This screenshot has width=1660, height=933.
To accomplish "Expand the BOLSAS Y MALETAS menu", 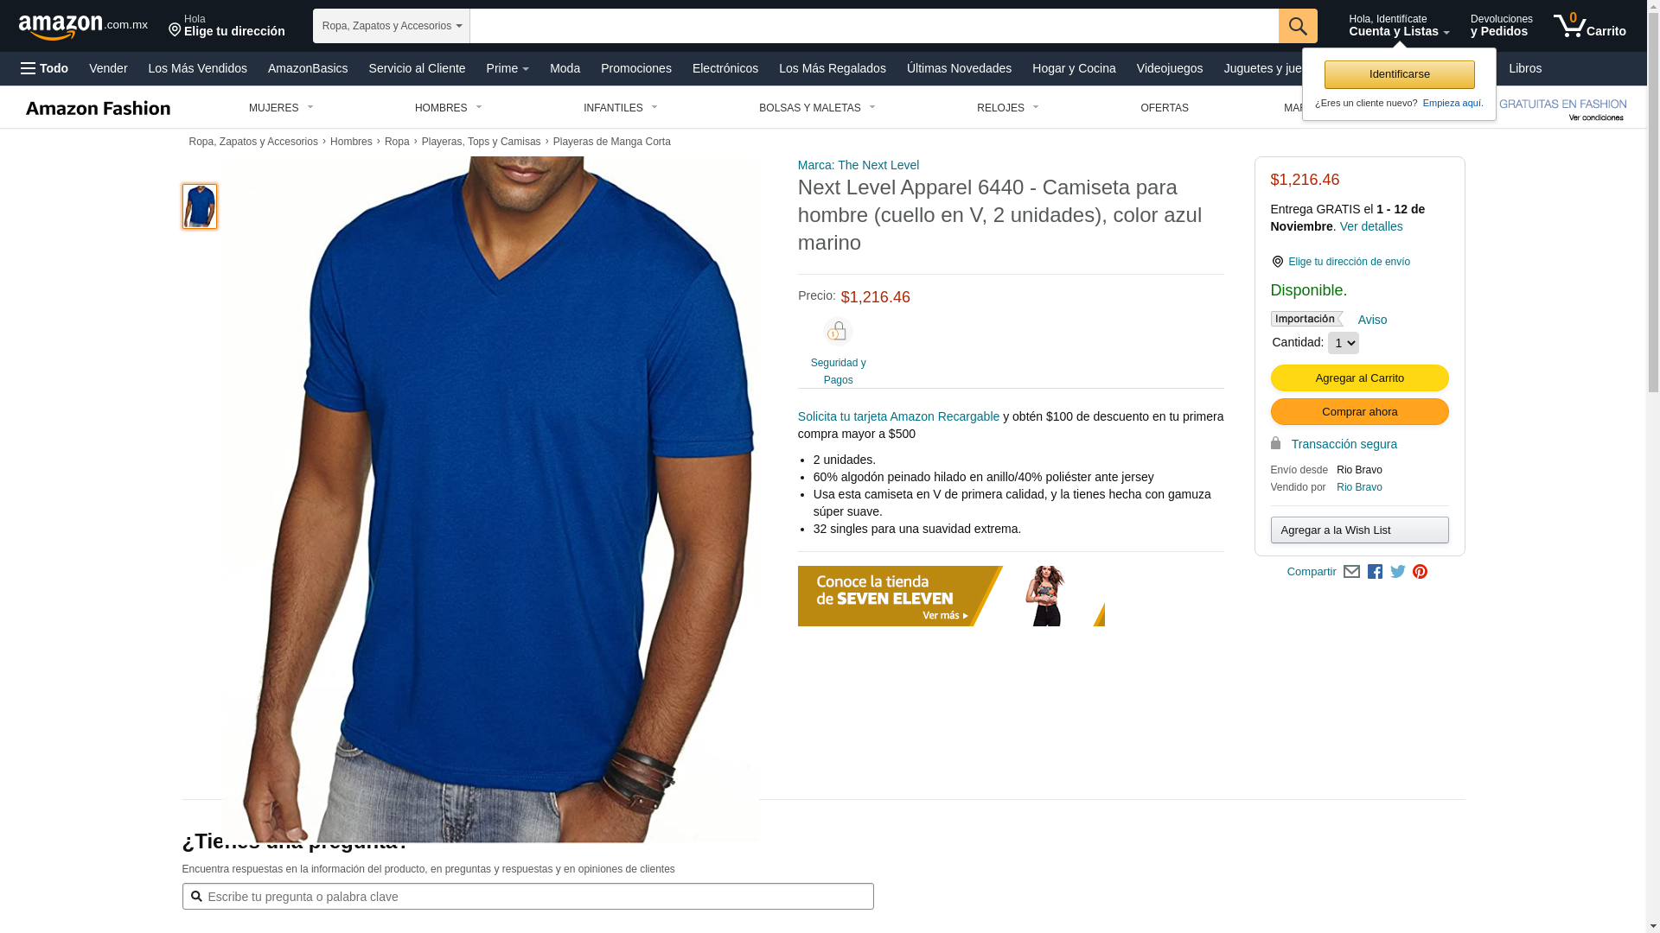I will tap(817, 108).
